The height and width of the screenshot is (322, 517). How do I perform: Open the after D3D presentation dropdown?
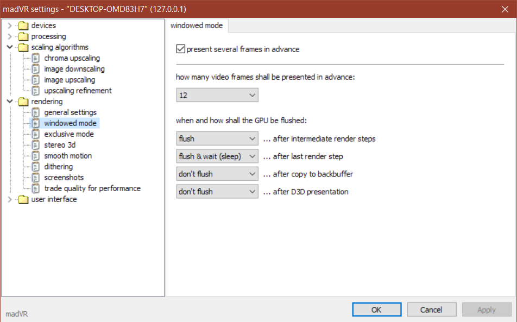click(x=217, y=192)
